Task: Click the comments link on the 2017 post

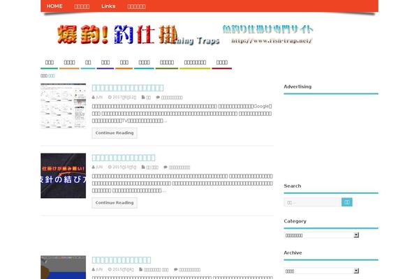Action: 172,98
